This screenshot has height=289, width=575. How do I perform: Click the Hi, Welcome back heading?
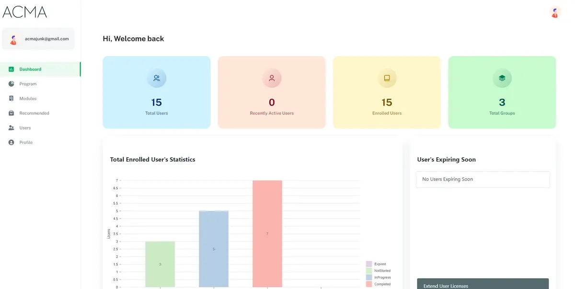point(133,39)
